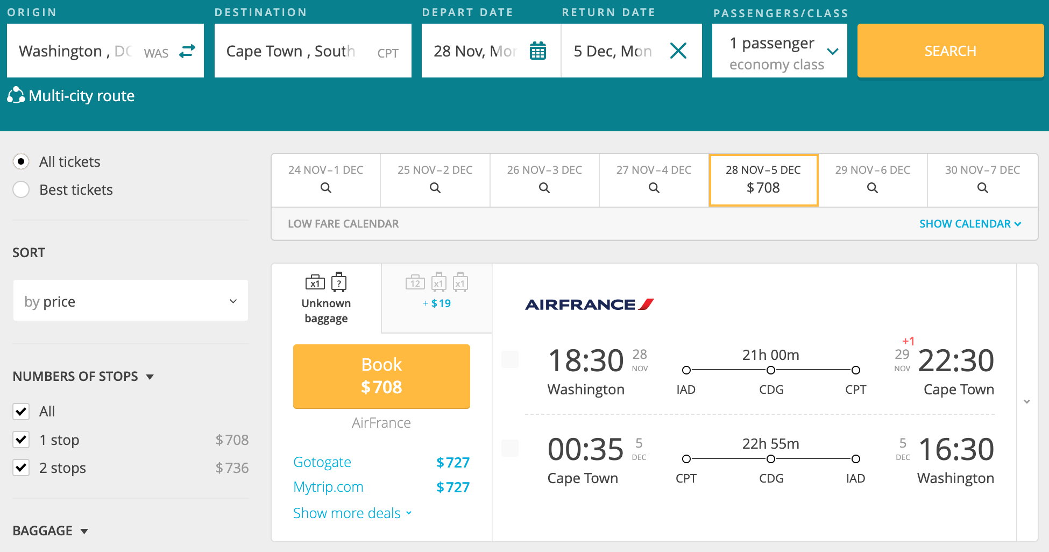Open the Gotogate $727 deal link
The height and width of the screenshot is (552, 1049).
click(322, 462)
